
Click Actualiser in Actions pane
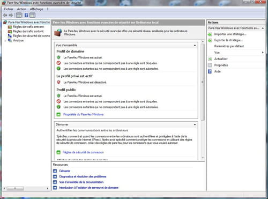pos(221,59)
